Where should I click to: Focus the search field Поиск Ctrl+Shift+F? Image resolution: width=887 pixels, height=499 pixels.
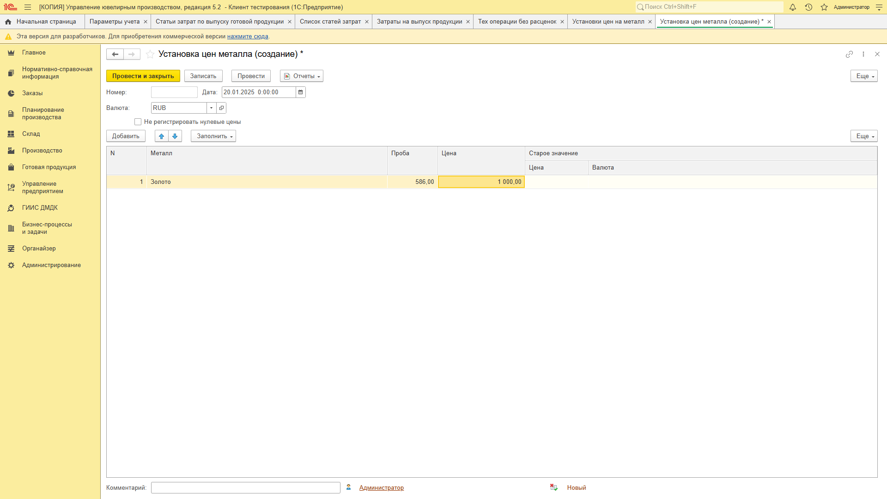pos(710,7)
